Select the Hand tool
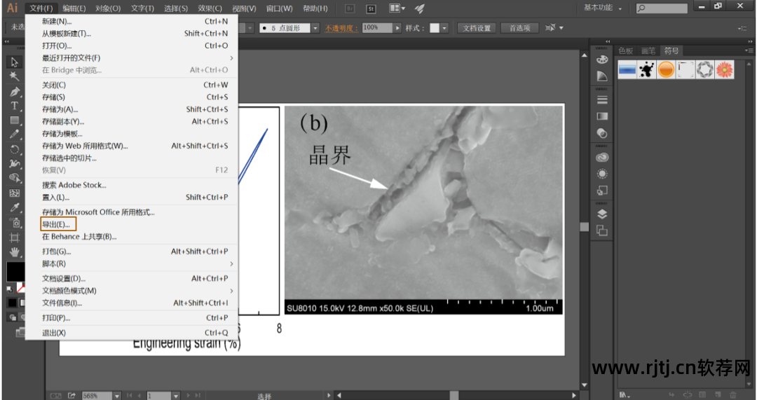 14,252
